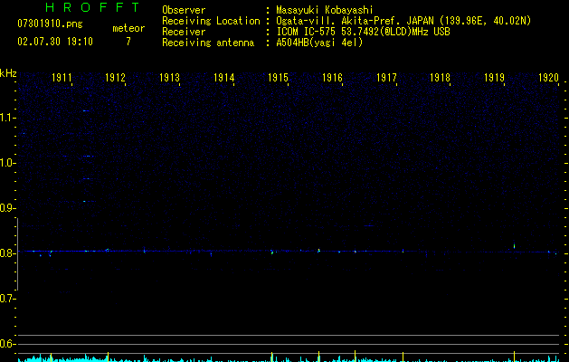This screenshot has width=569, height=362.
Task: Click the Receiving Location label
Action: (211, 21)
